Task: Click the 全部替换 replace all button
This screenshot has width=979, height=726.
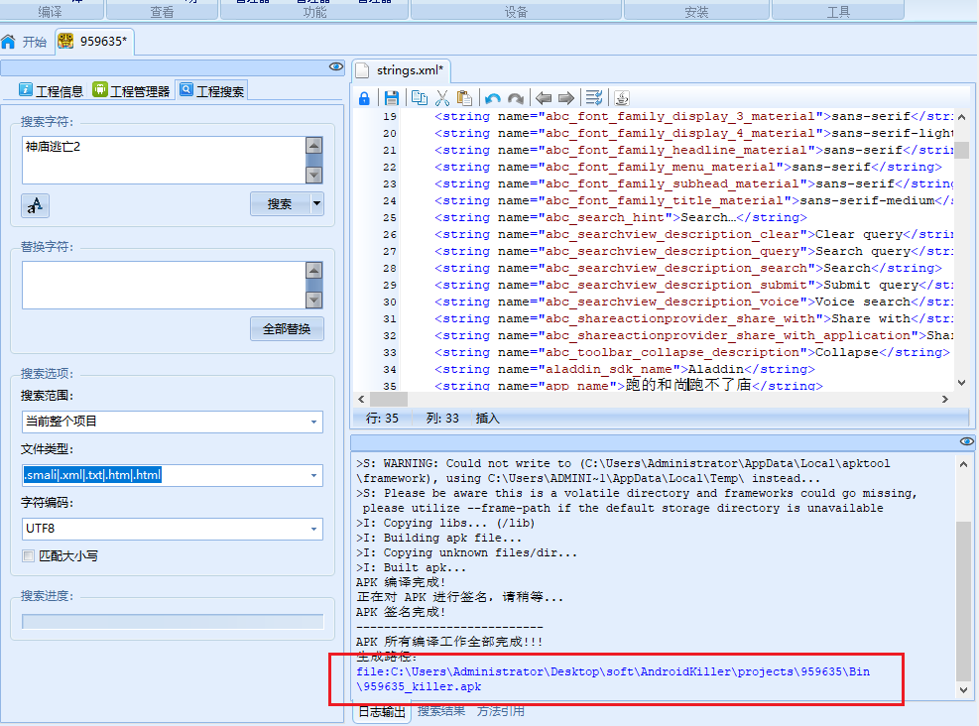Action: tap(287, 329)
